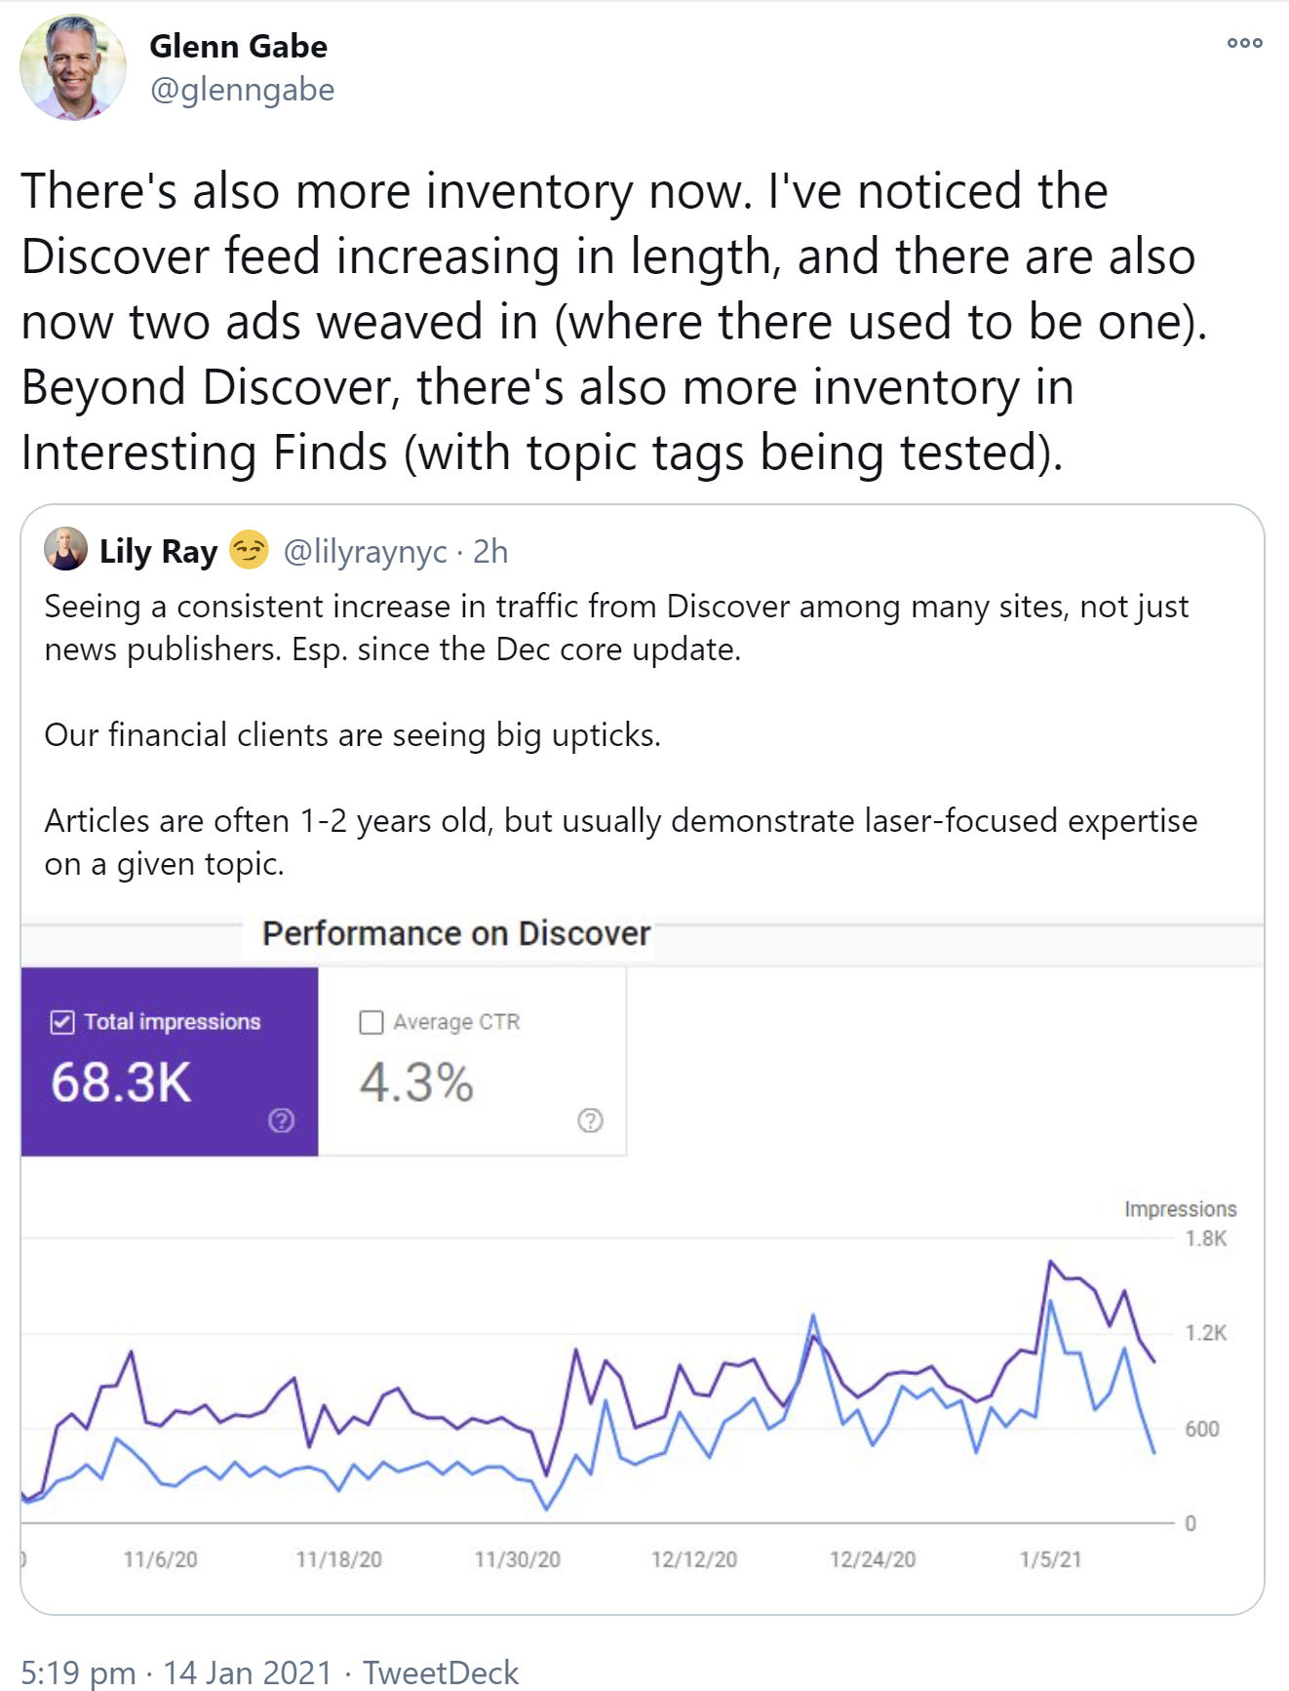The image size is (1289, 1691).
Task: Click the 2h timestamp on the quoted tweet
Action: (x=490, y=551)
